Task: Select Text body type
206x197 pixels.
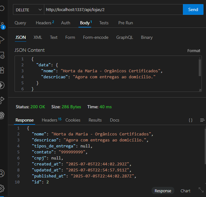Action: coord(53,38)
